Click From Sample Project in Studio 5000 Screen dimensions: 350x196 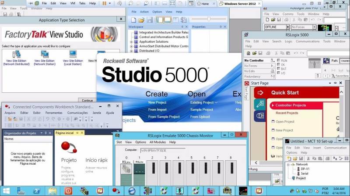click(x=164, y=117)
